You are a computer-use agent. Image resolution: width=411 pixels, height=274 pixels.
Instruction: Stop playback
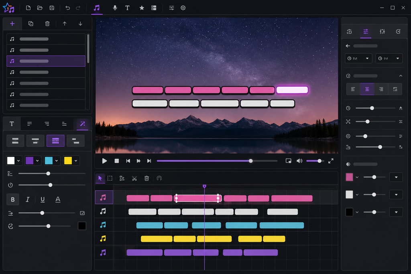click(117, 161)
